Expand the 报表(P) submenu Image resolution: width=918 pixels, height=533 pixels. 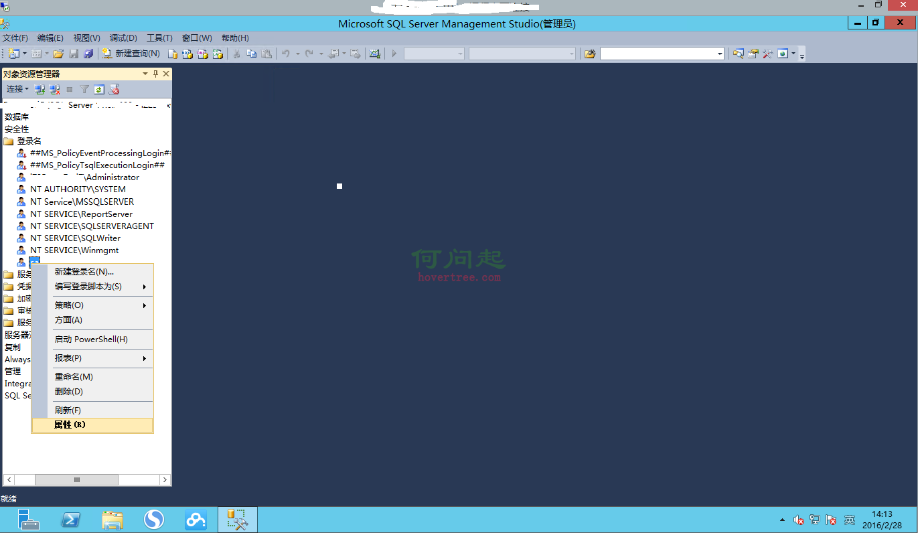point(92,358)
